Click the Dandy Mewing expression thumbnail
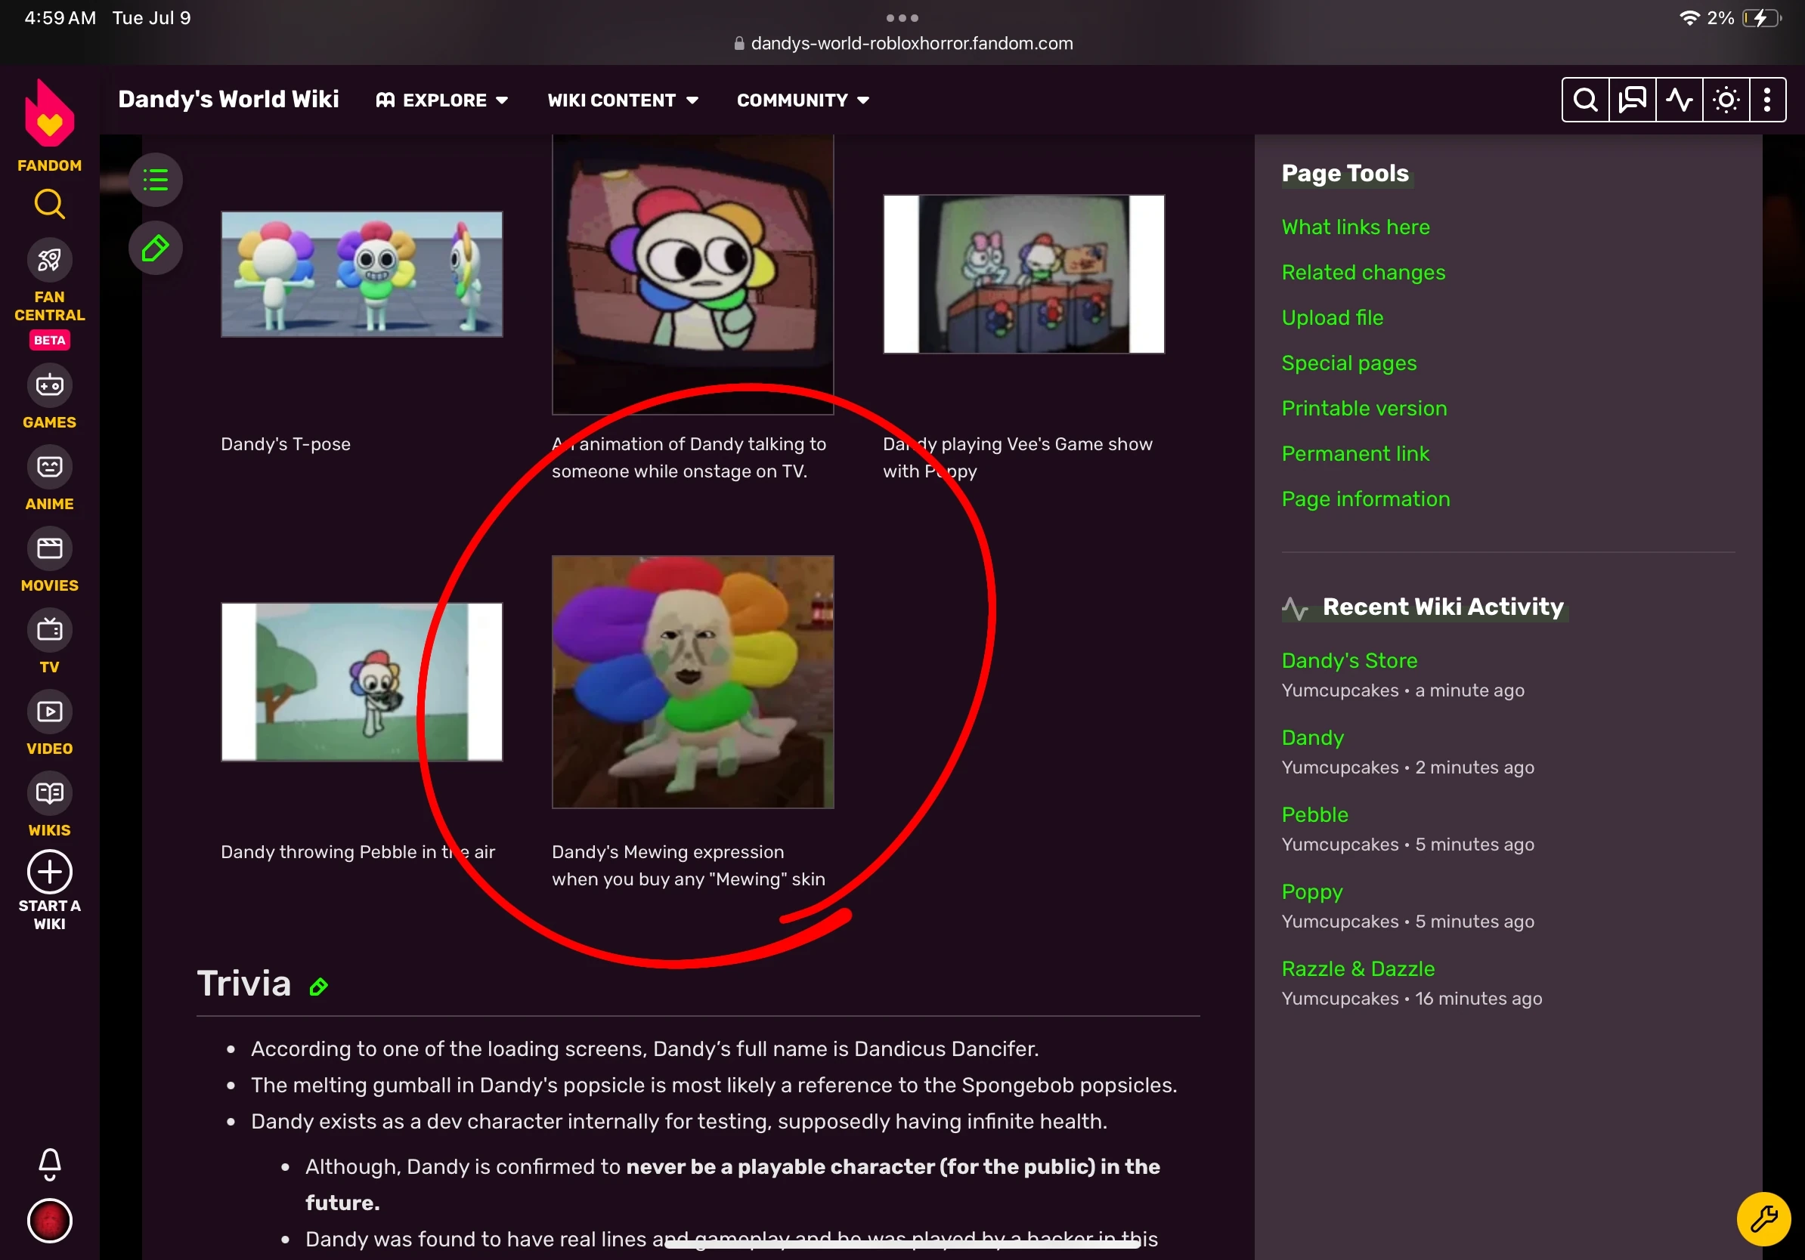Viewport: 1805px width, 1260px height. (692, 681)
